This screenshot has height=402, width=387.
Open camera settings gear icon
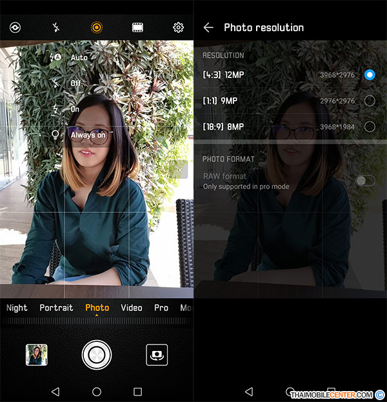pos(179,28)
